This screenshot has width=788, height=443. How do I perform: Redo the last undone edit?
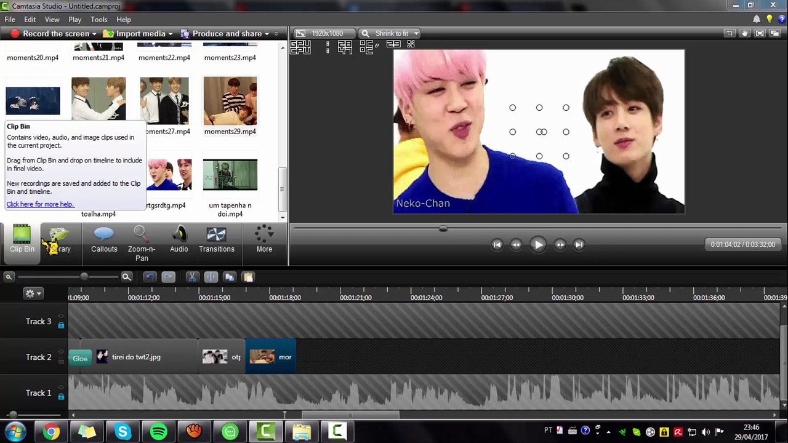[168, 277]
